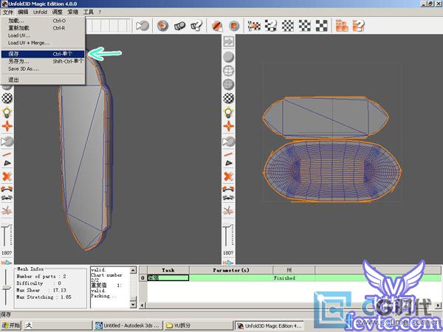443x332 pixels.
Task: Click the 3D view vertical angle slider
Action: click(7, 236)
